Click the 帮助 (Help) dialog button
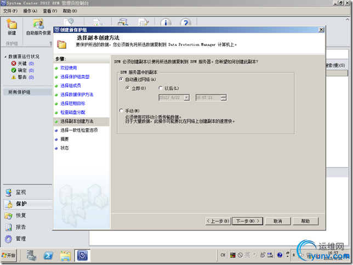This screenshot has height=265, width=353. pyautogui.click(x=305, y=221)
